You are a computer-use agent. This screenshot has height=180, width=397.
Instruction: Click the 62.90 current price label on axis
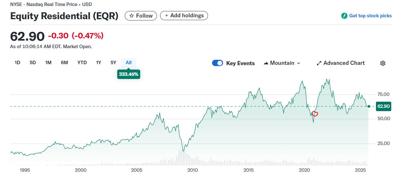[383, 106]
